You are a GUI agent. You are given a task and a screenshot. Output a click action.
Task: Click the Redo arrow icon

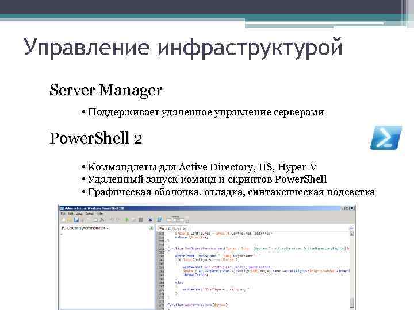coord(118,219)
